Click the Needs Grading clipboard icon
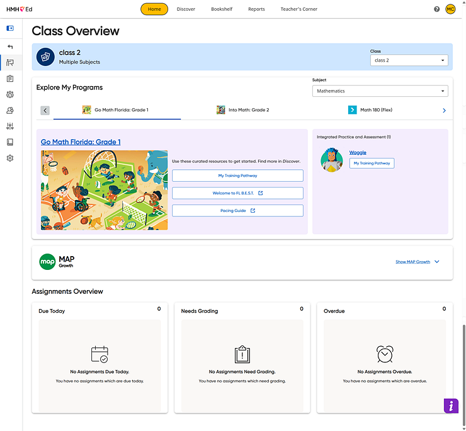 click(242, 354)
